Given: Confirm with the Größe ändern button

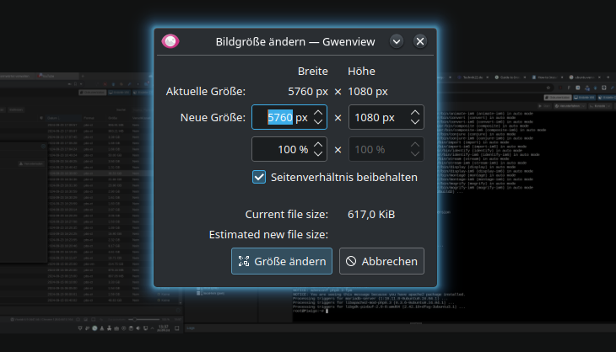Looking at the screenshot, I should tap(282, 261).
